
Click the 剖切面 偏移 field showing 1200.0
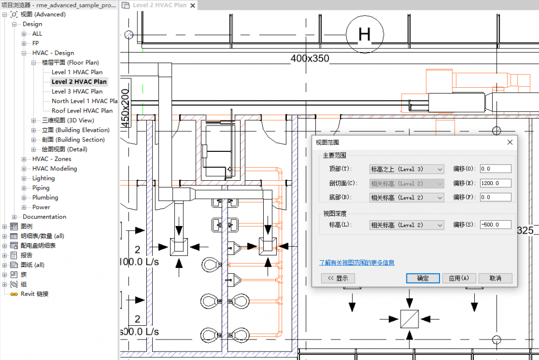(495, 183)
